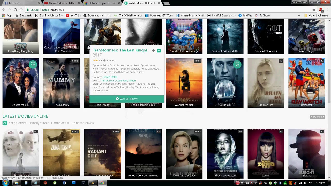This screenshot has height=186, width=331.
Task: Open the volume speaker icon in tray
Action: point(305,183)
